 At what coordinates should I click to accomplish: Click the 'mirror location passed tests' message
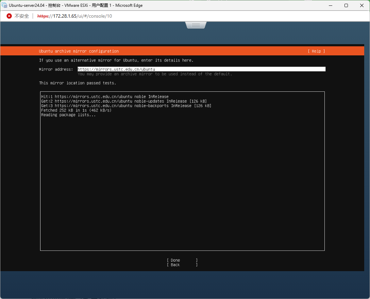click(78, 83)
